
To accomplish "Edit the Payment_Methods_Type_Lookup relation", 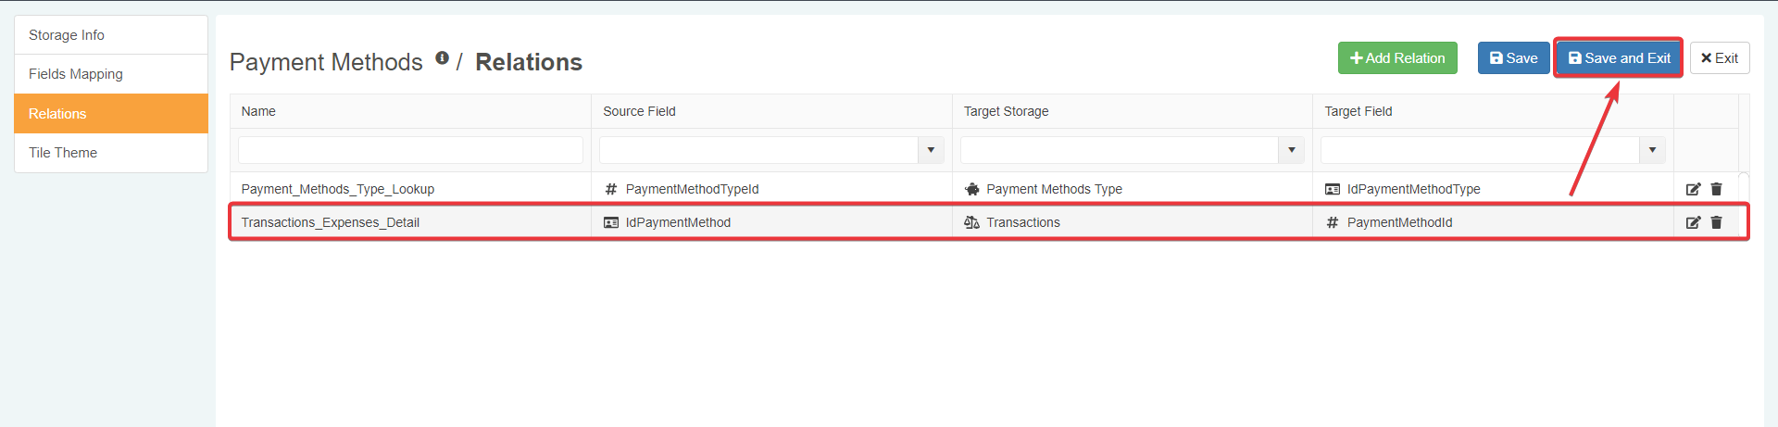I will pyautogui.click(x=1693, y=189).
